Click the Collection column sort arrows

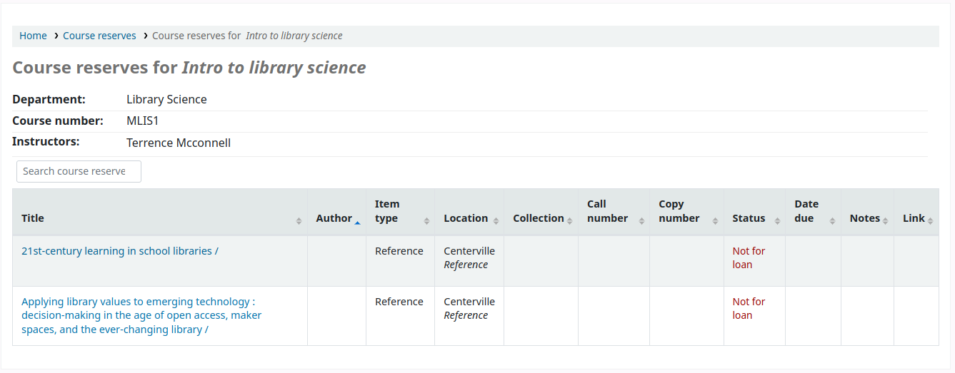570,221
